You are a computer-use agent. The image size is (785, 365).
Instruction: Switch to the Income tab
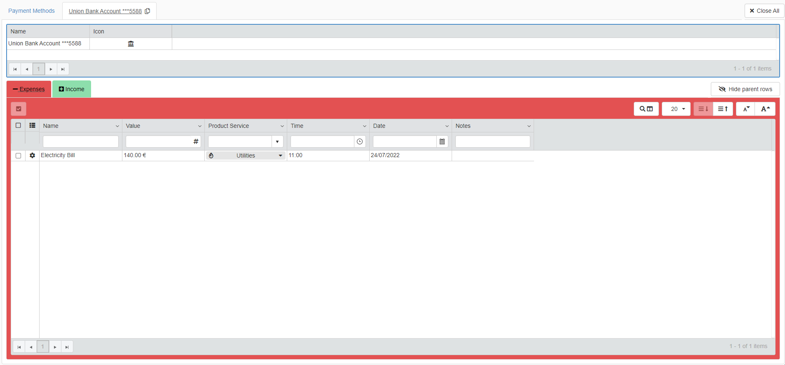[72, 89]
